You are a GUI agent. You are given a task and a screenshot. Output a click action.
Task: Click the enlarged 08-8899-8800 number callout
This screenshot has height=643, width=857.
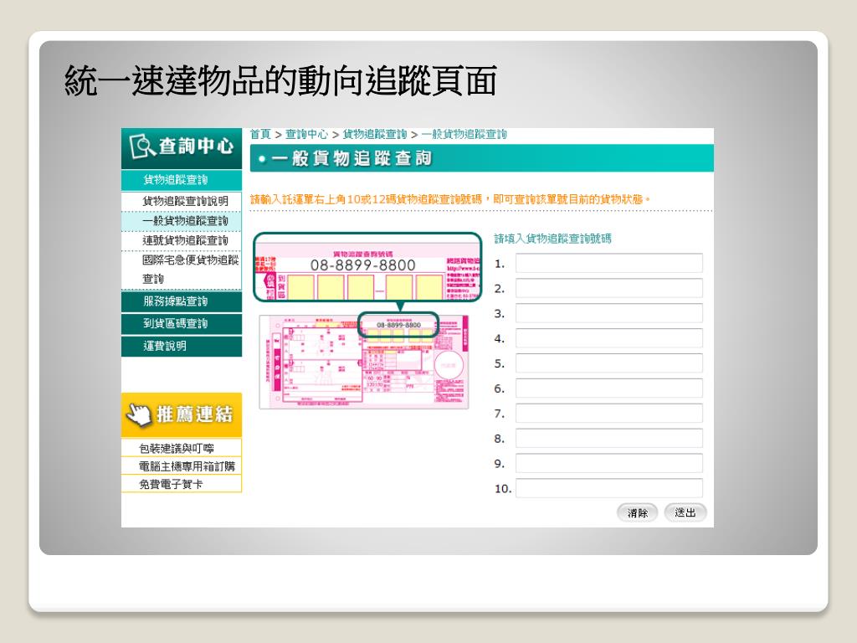click(x=367, y=267)
